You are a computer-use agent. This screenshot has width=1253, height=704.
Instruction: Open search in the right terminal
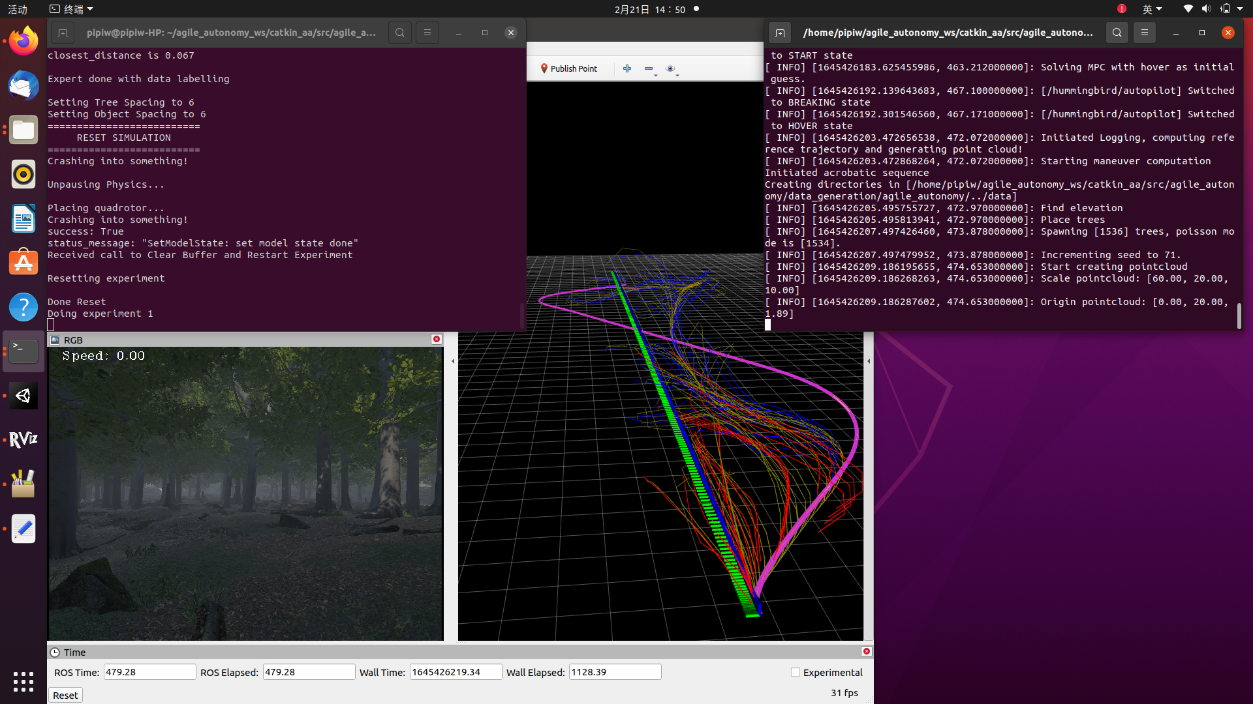pyautogui.click(x=1117, y=33)
